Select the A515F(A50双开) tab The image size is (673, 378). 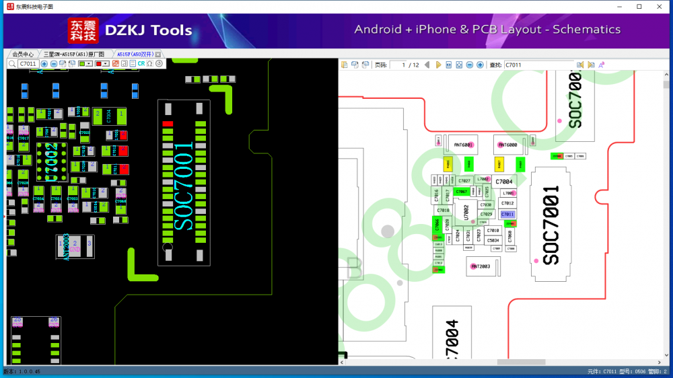click(135, 54)
